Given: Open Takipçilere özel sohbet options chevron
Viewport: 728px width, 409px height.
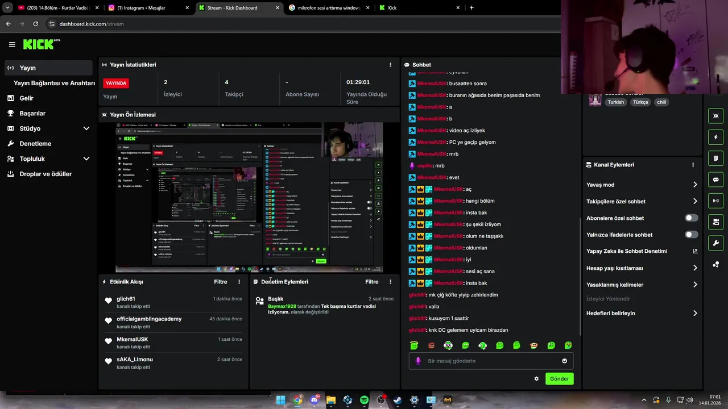Looking at the screenshot, I should click(695, 201).
